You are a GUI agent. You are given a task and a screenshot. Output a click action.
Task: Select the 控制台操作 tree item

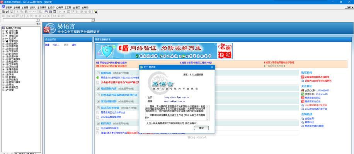tap(14, 82)
